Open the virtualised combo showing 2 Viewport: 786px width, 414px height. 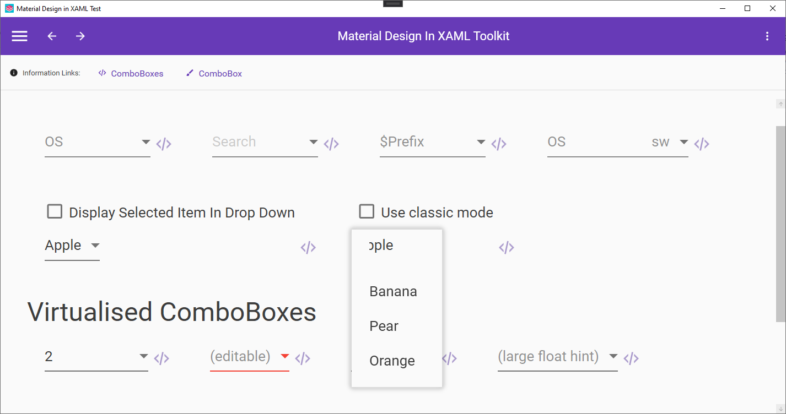click(x=144, y=357)
